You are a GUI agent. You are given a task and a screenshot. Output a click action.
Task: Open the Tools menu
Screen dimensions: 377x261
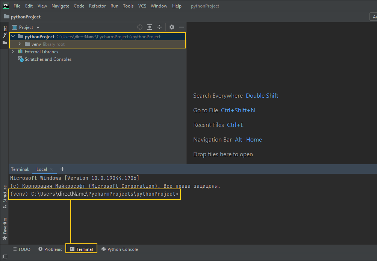coord(128,6)
